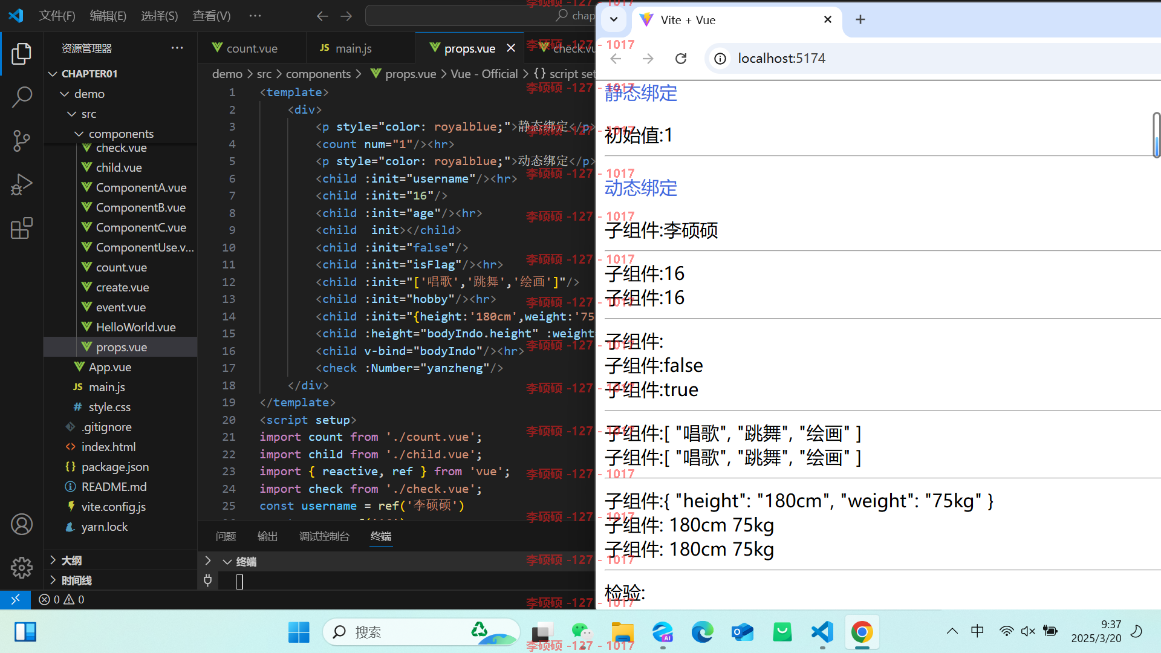Click the terminal plug icon
This screenshot has width=1161, height=653.
pos(207,580)
